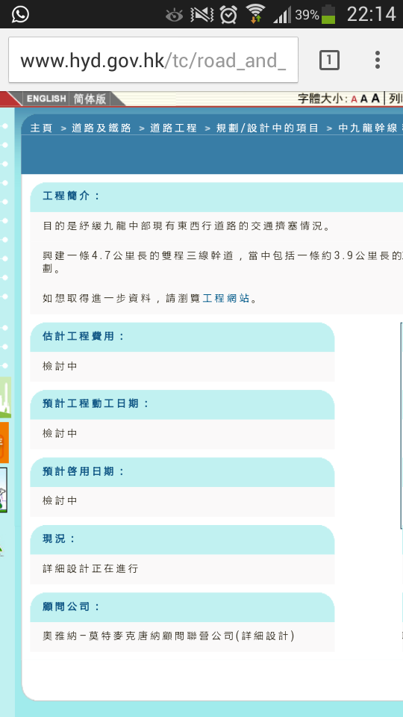Viewport: 403px width, 717px height.
Task: Tap the 目的是紓緩九龍中部 description sentence
Action: tap(187, 226)
